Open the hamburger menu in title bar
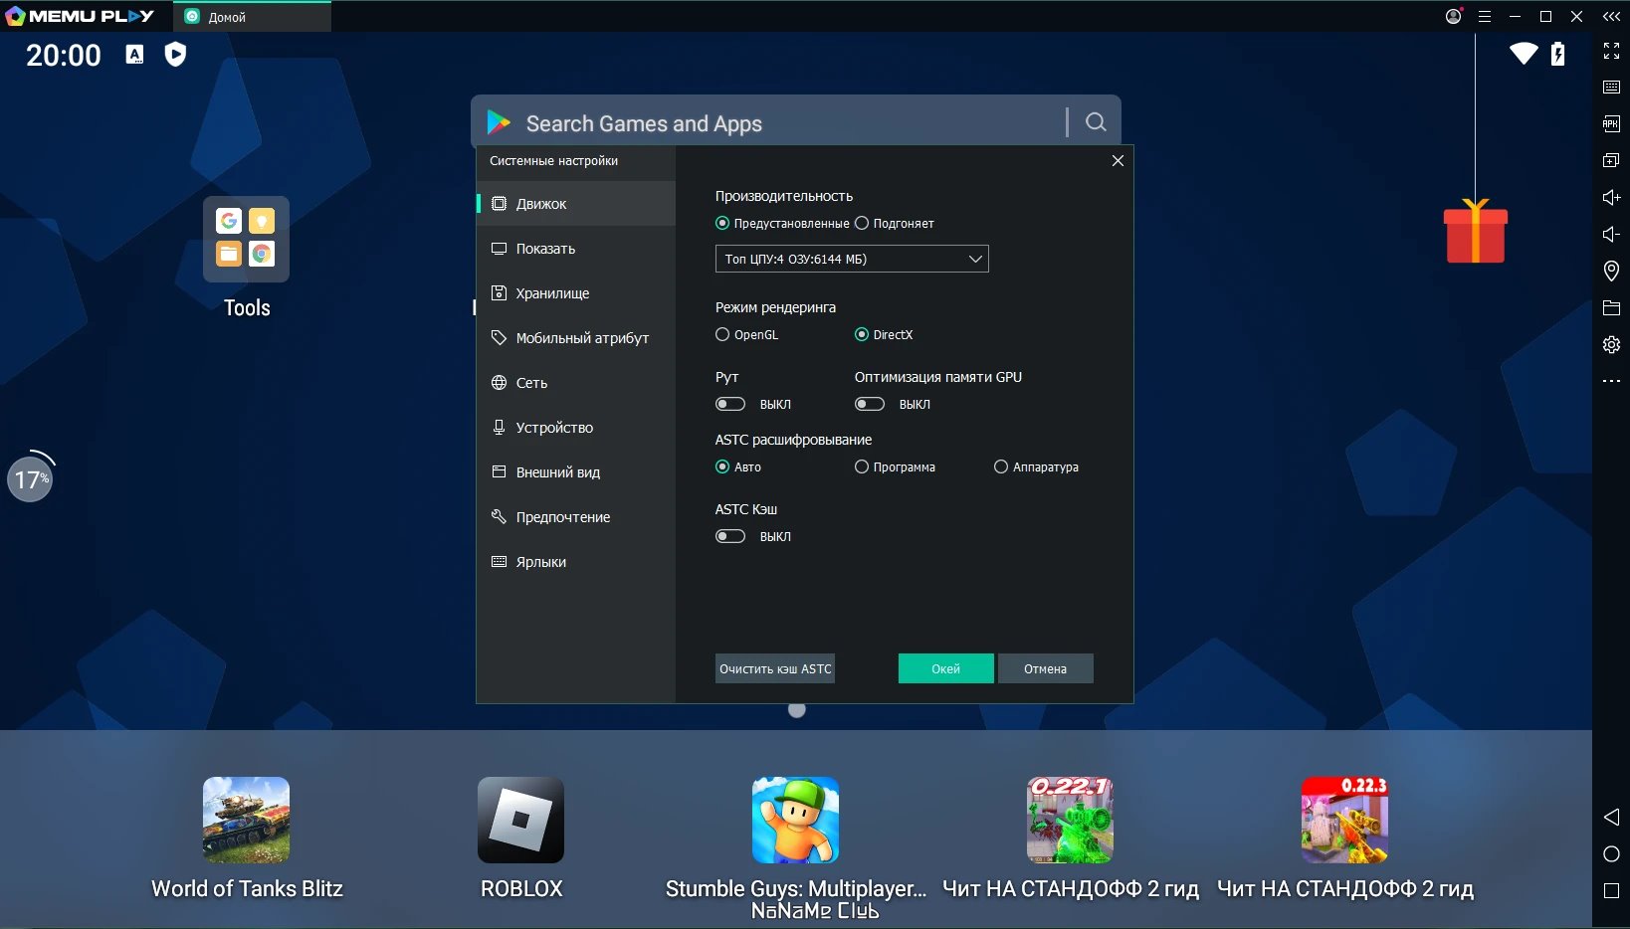The image size is (1630, 929). [x=1485, y=16]
